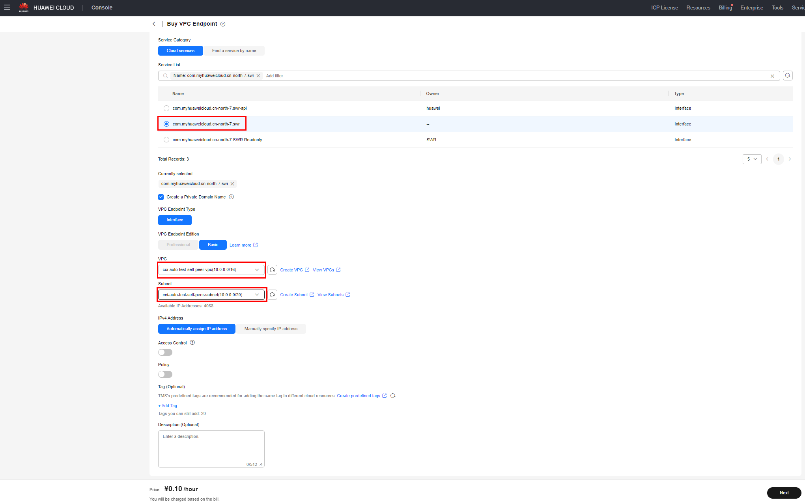Screen dimensions: 805x503
Task: Select Basic edition
Action: [x=213, y=245]
